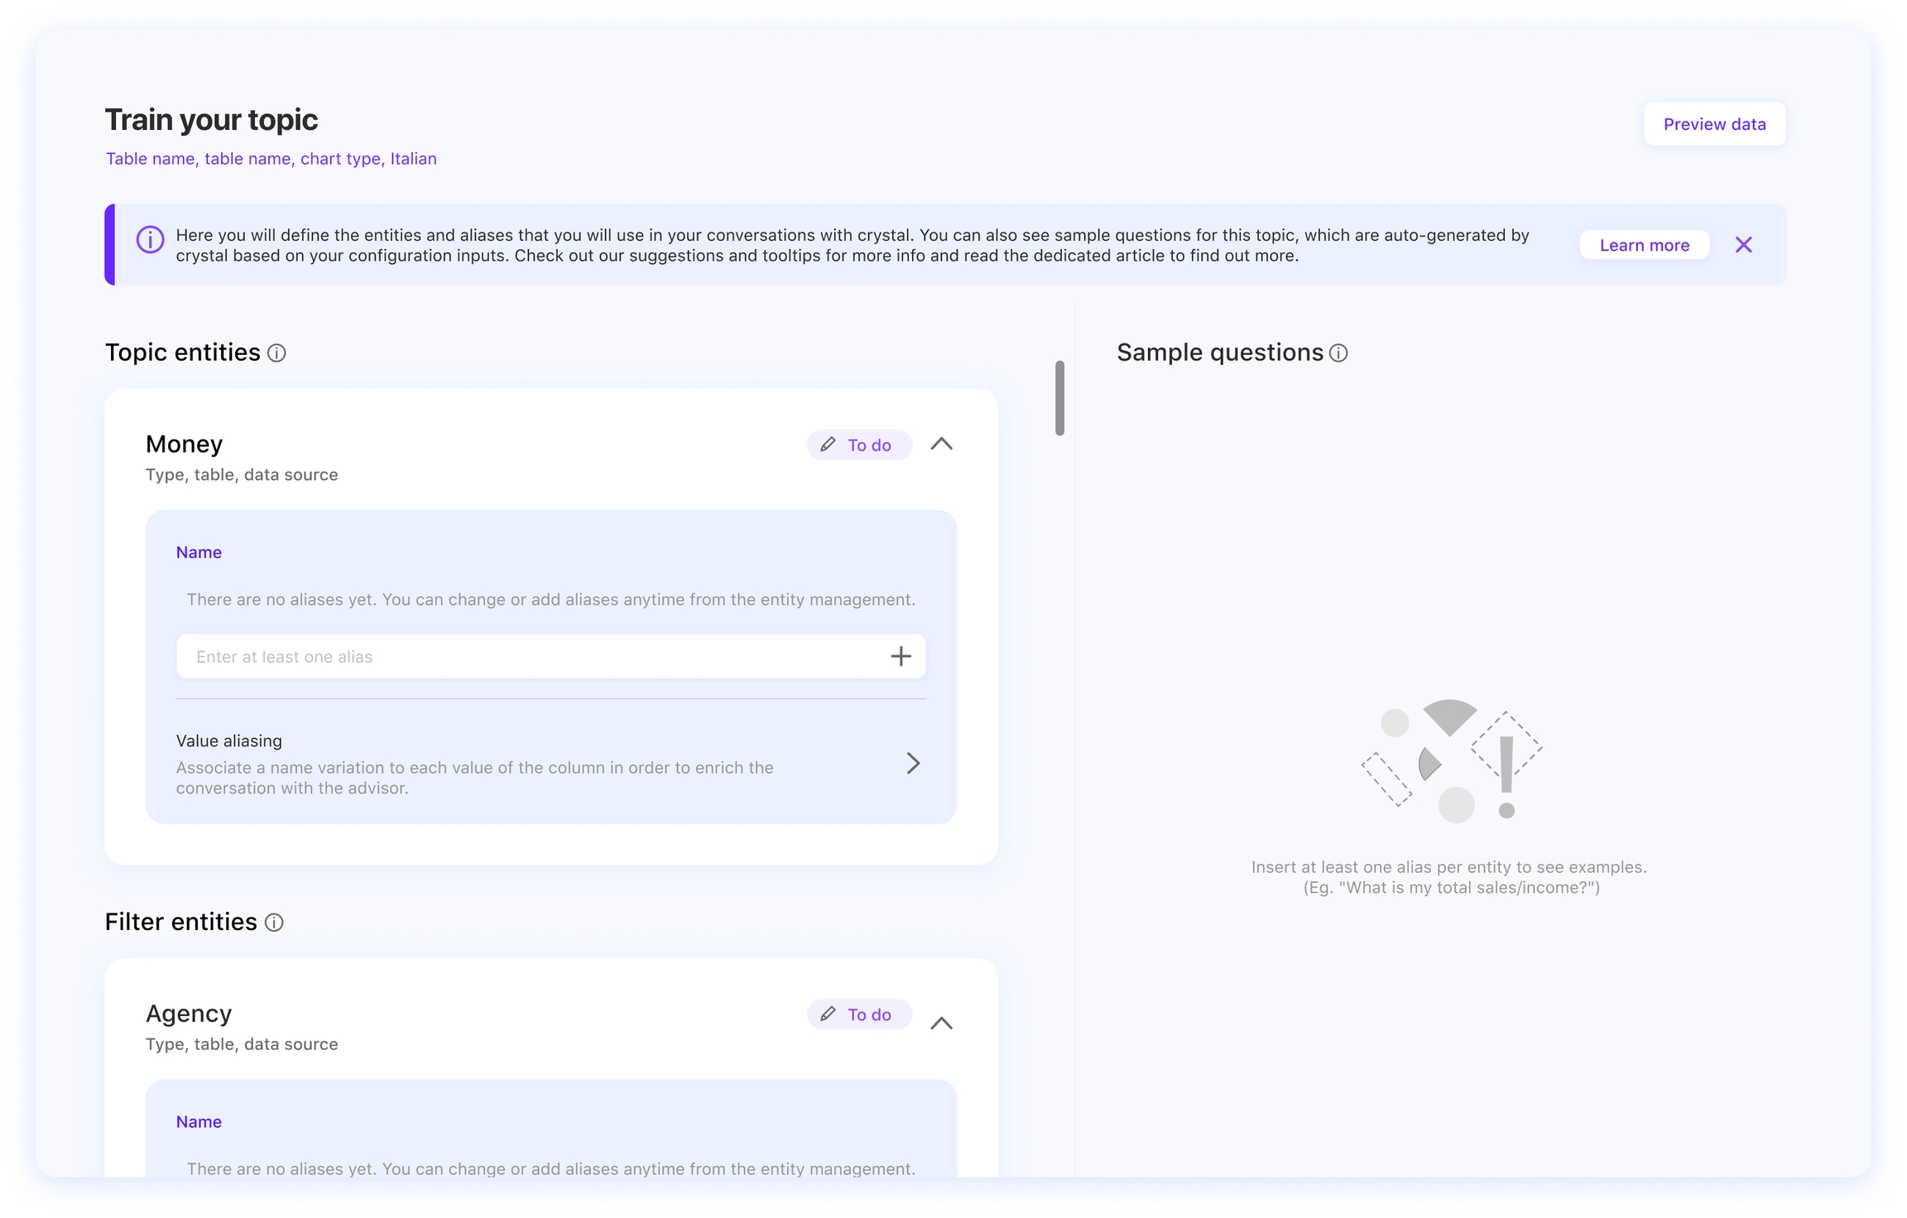Click the pencil icon in Agency's To do badge
The width and height of the screenshot is (1907, 1218).
tap(828, 1014)
